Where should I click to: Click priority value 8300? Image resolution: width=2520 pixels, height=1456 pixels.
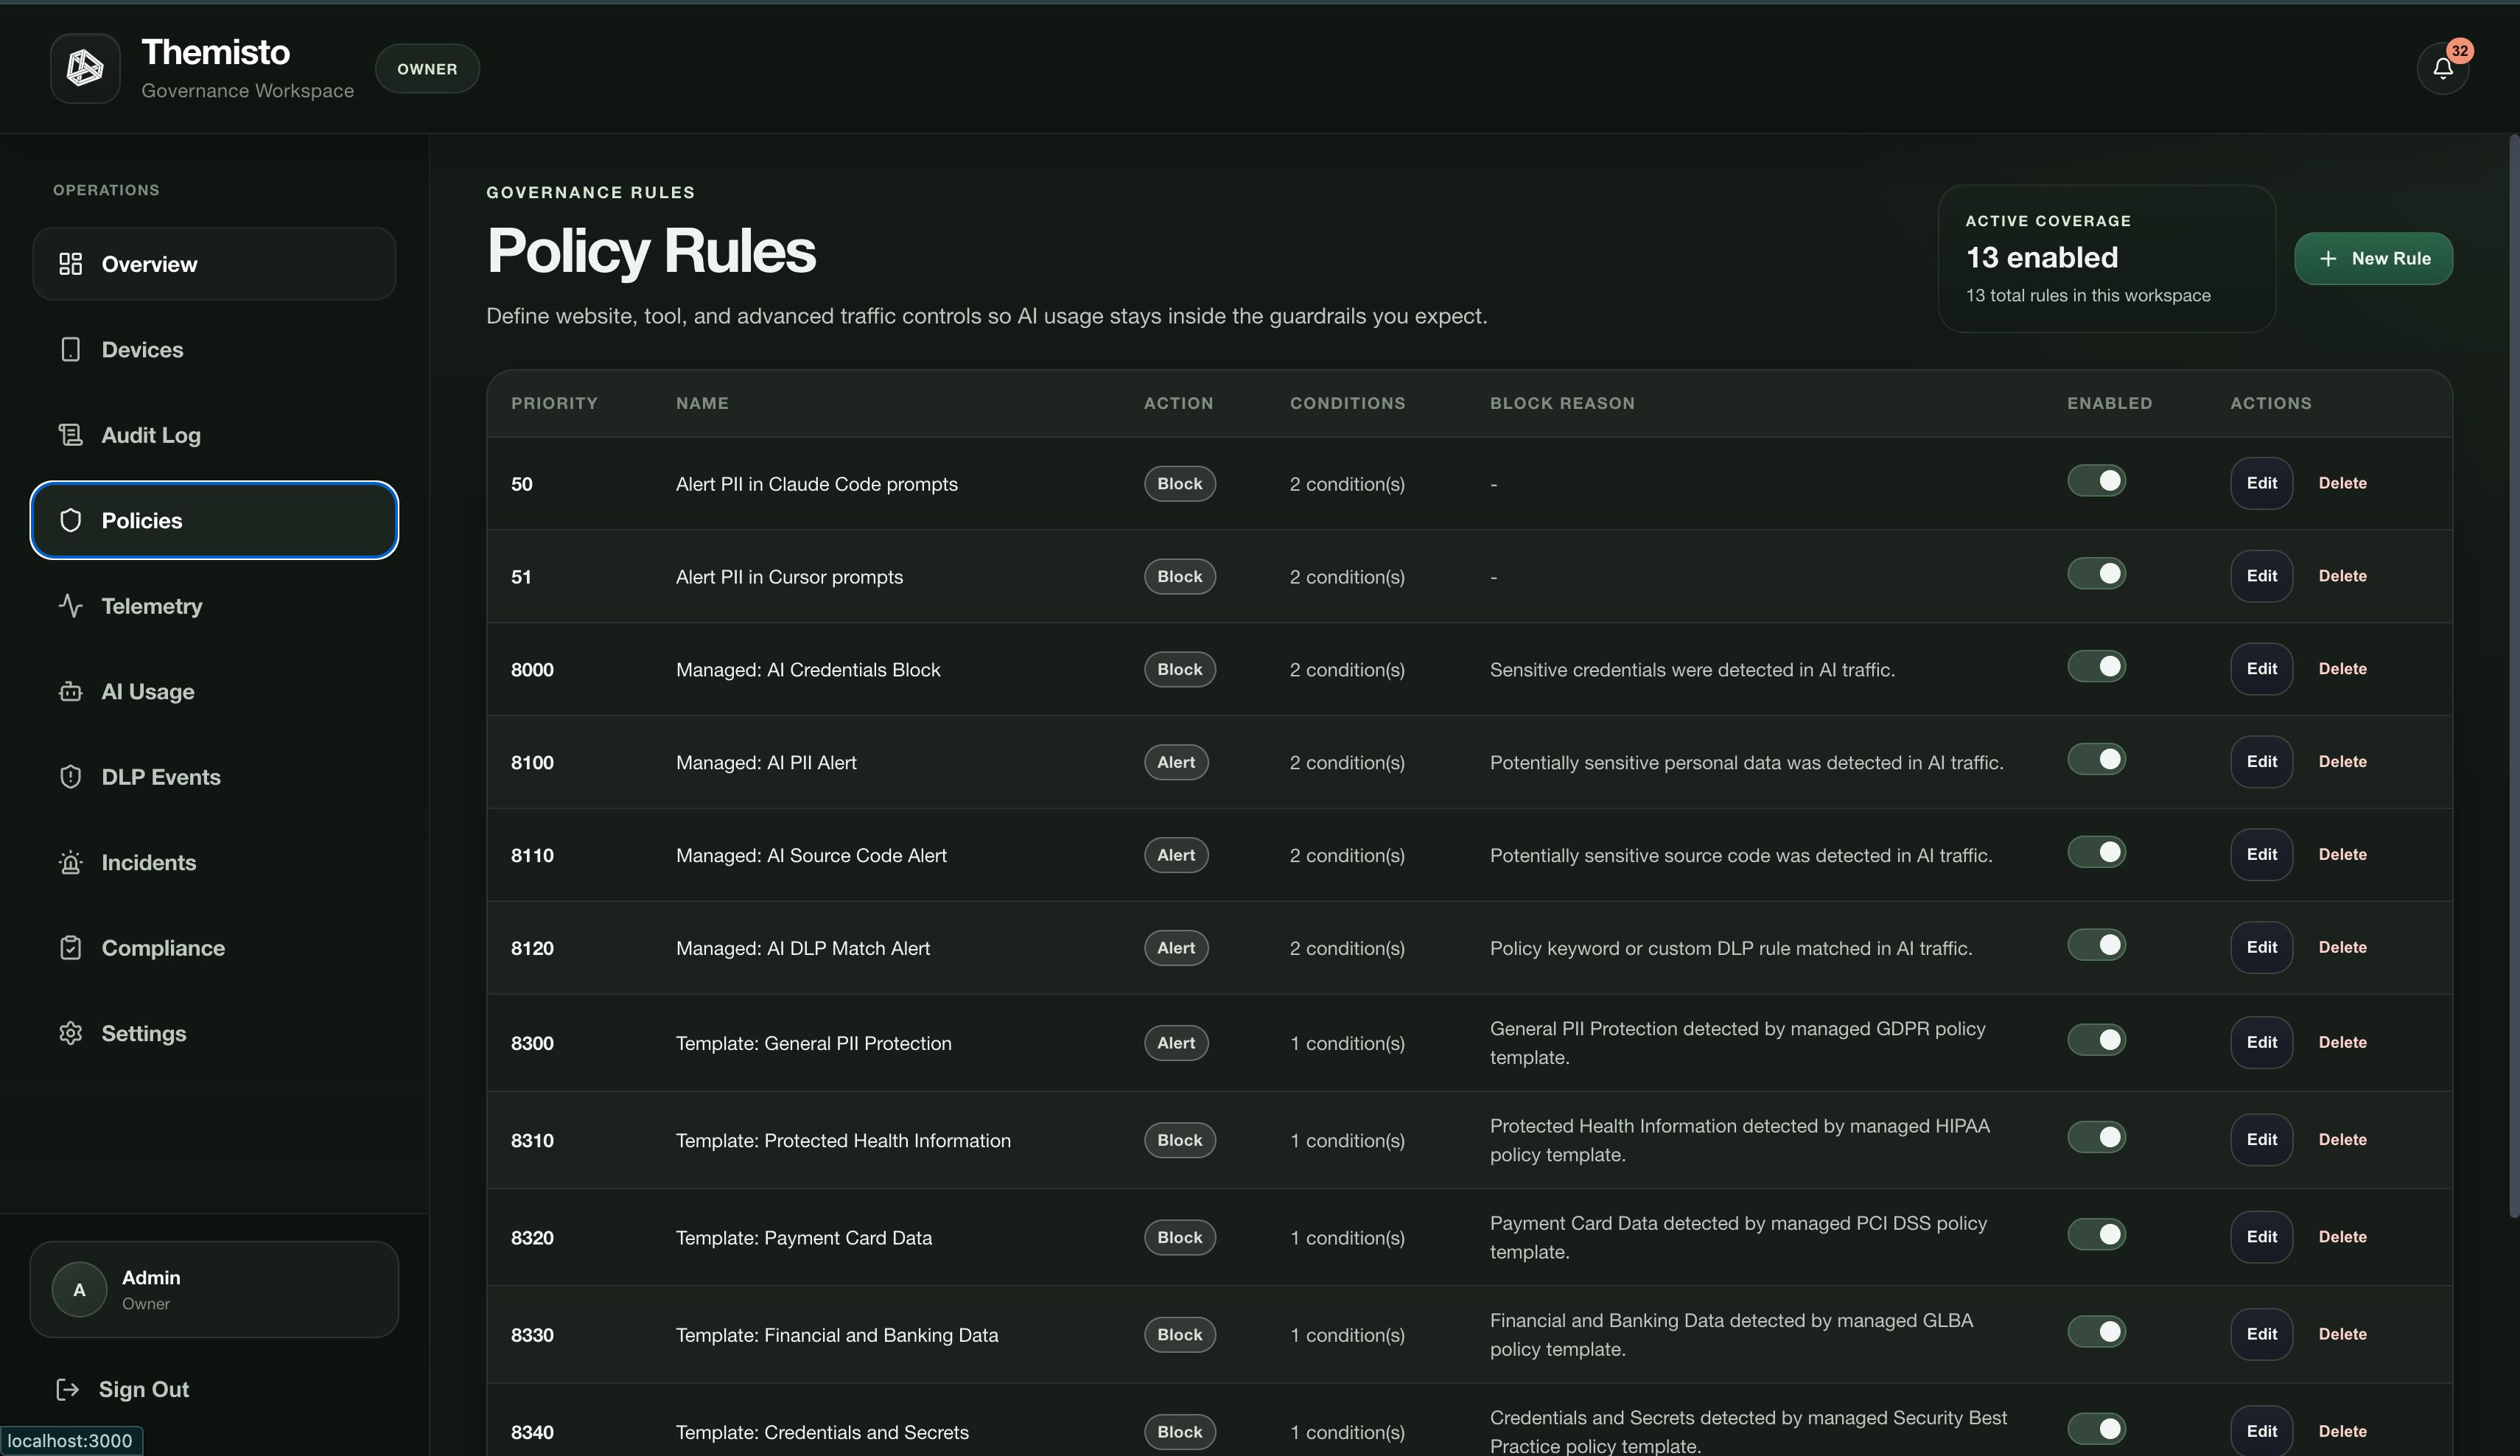click(x=532, y=1043)
